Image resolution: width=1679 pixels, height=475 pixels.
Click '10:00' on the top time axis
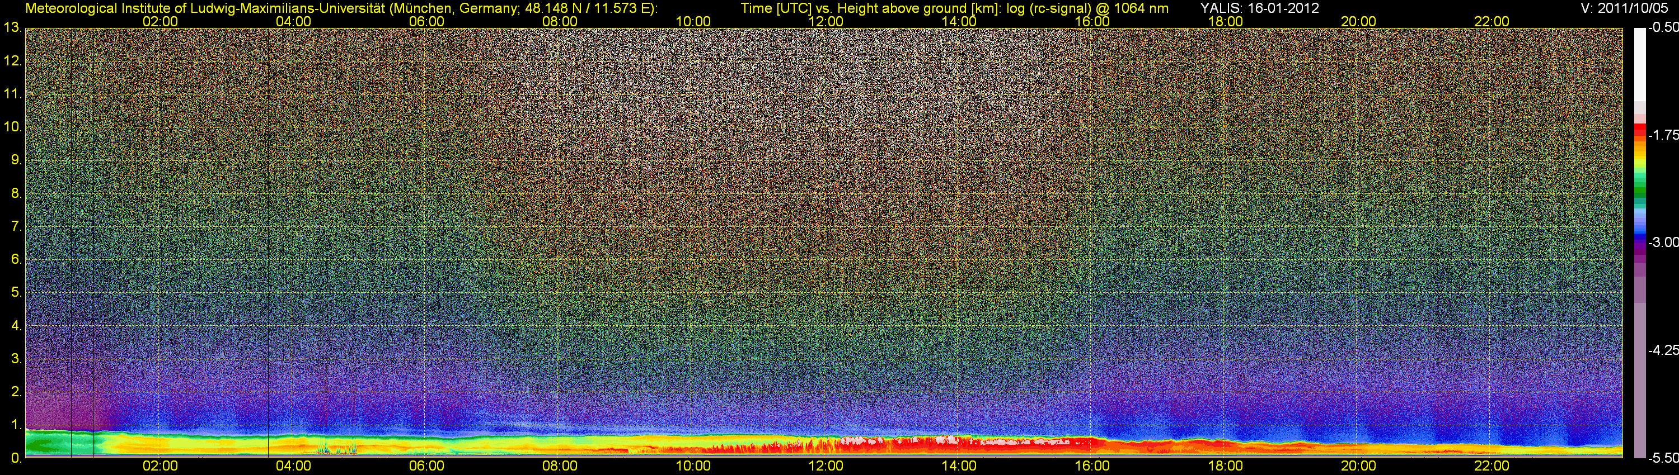click(693, 21)
